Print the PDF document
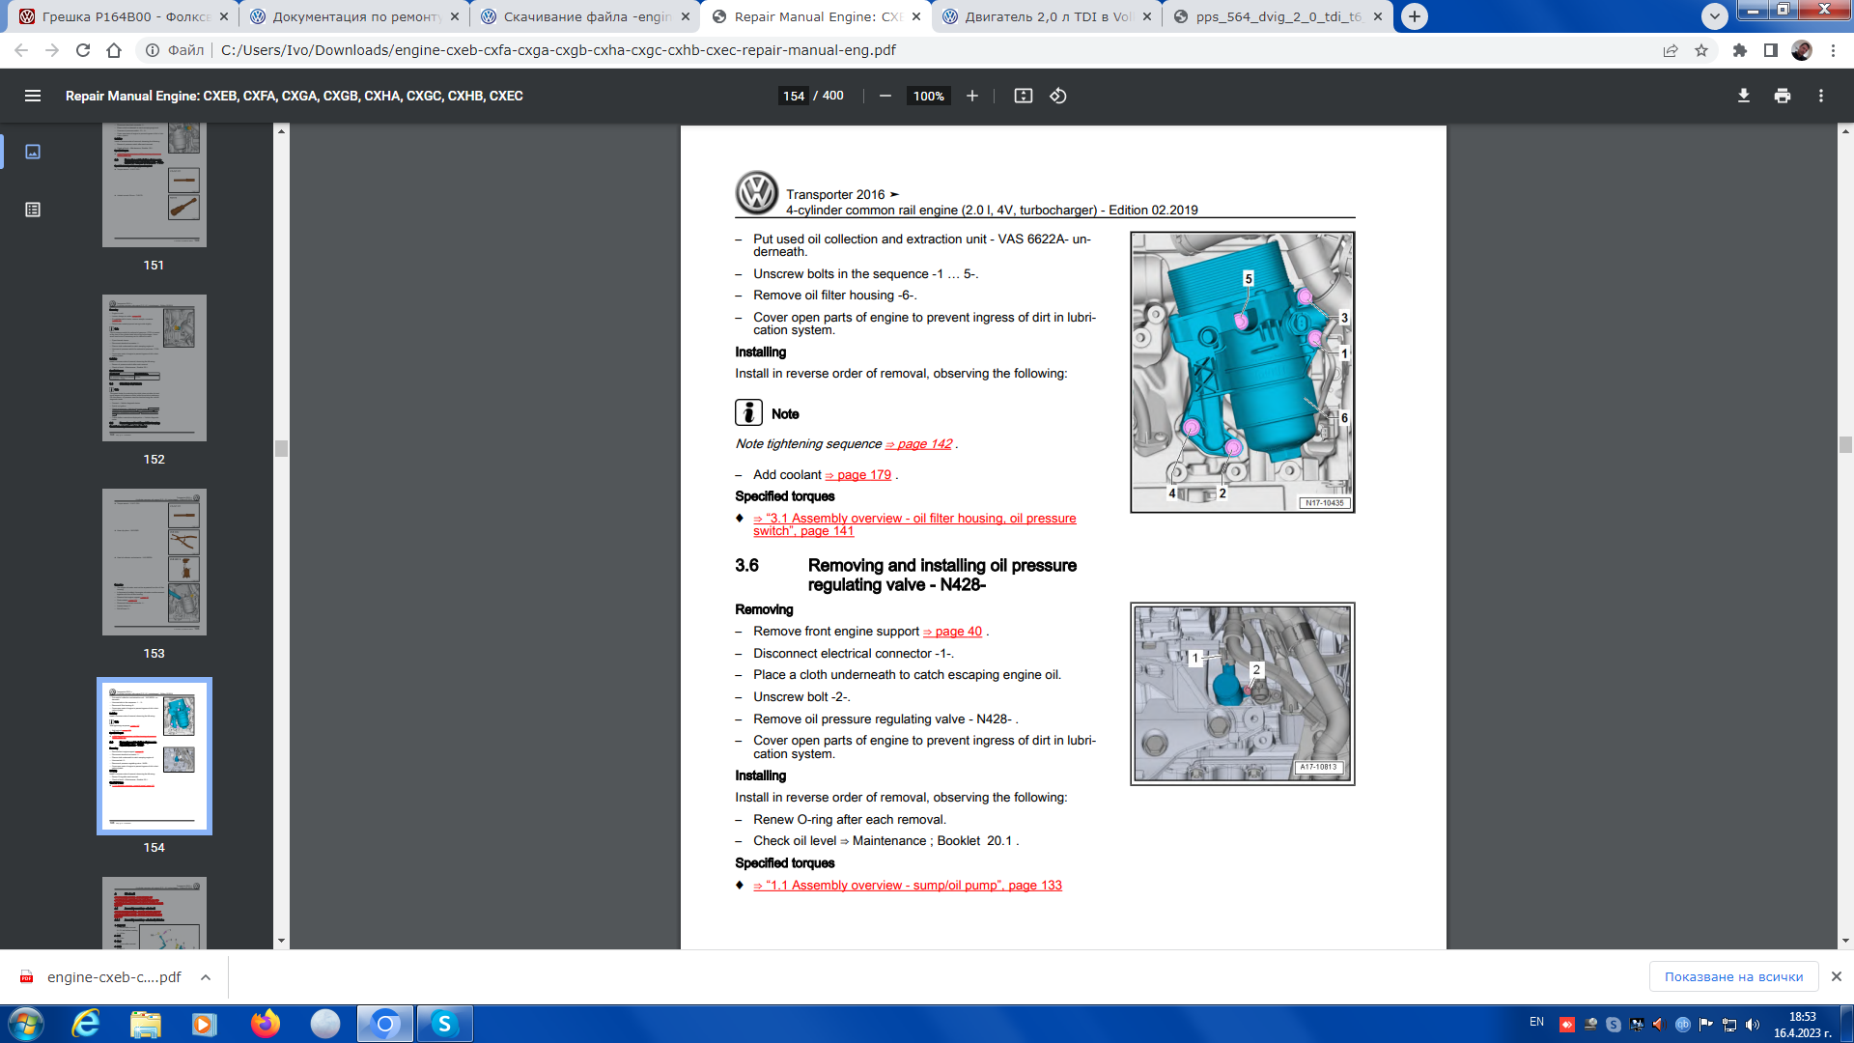Viewport: 1854px width, 1043px height. pyautogui.click(x=1783, y=96)
